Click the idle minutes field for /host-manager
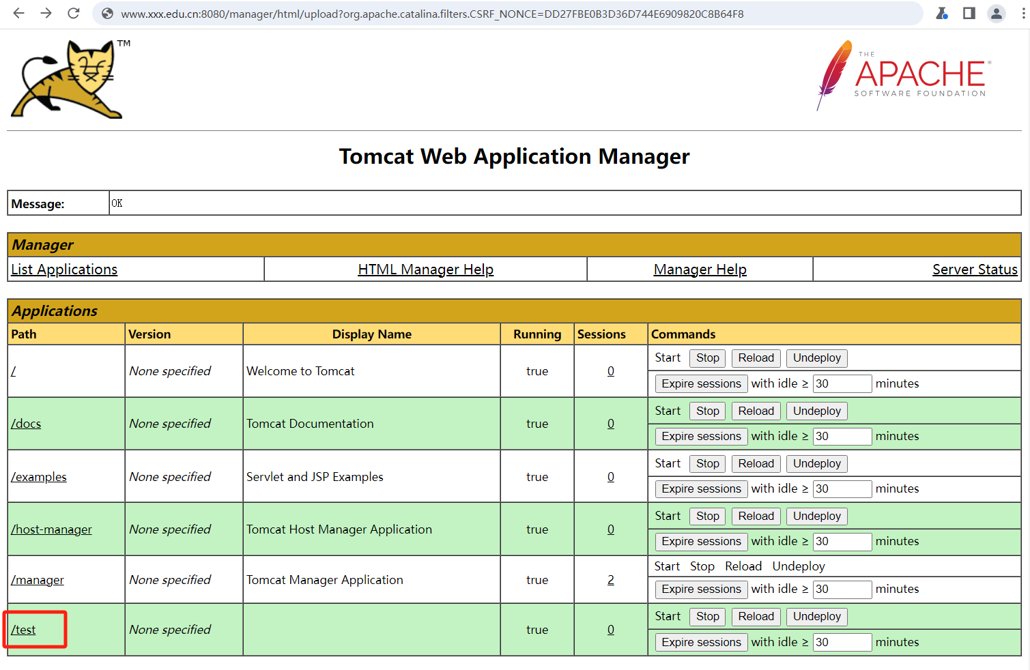The width and height of the screenshot is (1030, 670). [842, 541]
